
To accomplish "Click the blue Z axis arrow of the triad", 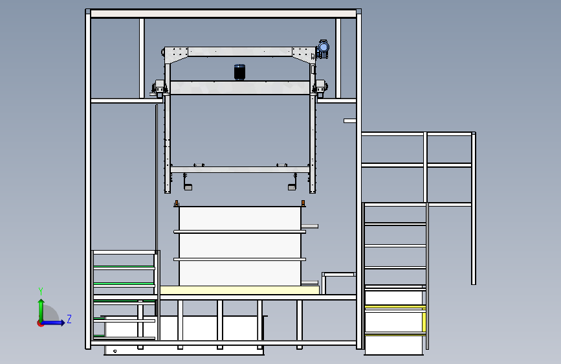I will (x=54, y=323).
